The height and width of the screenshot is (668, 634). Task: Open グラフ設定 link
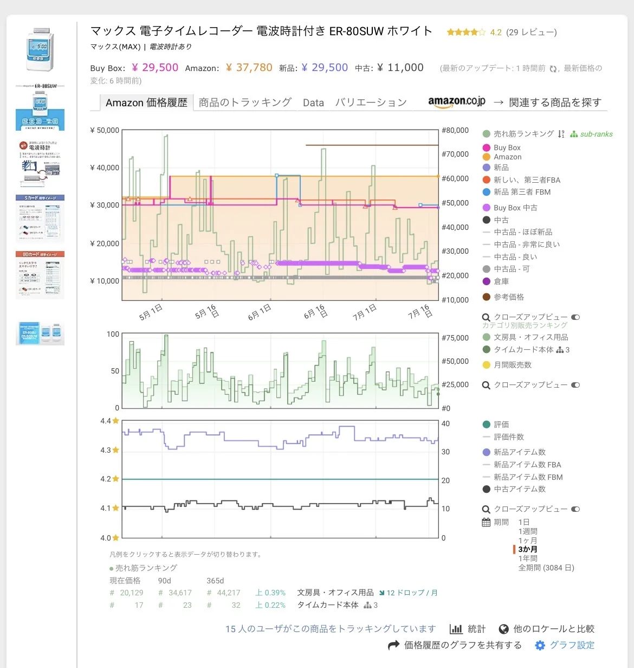coord(572,645)
